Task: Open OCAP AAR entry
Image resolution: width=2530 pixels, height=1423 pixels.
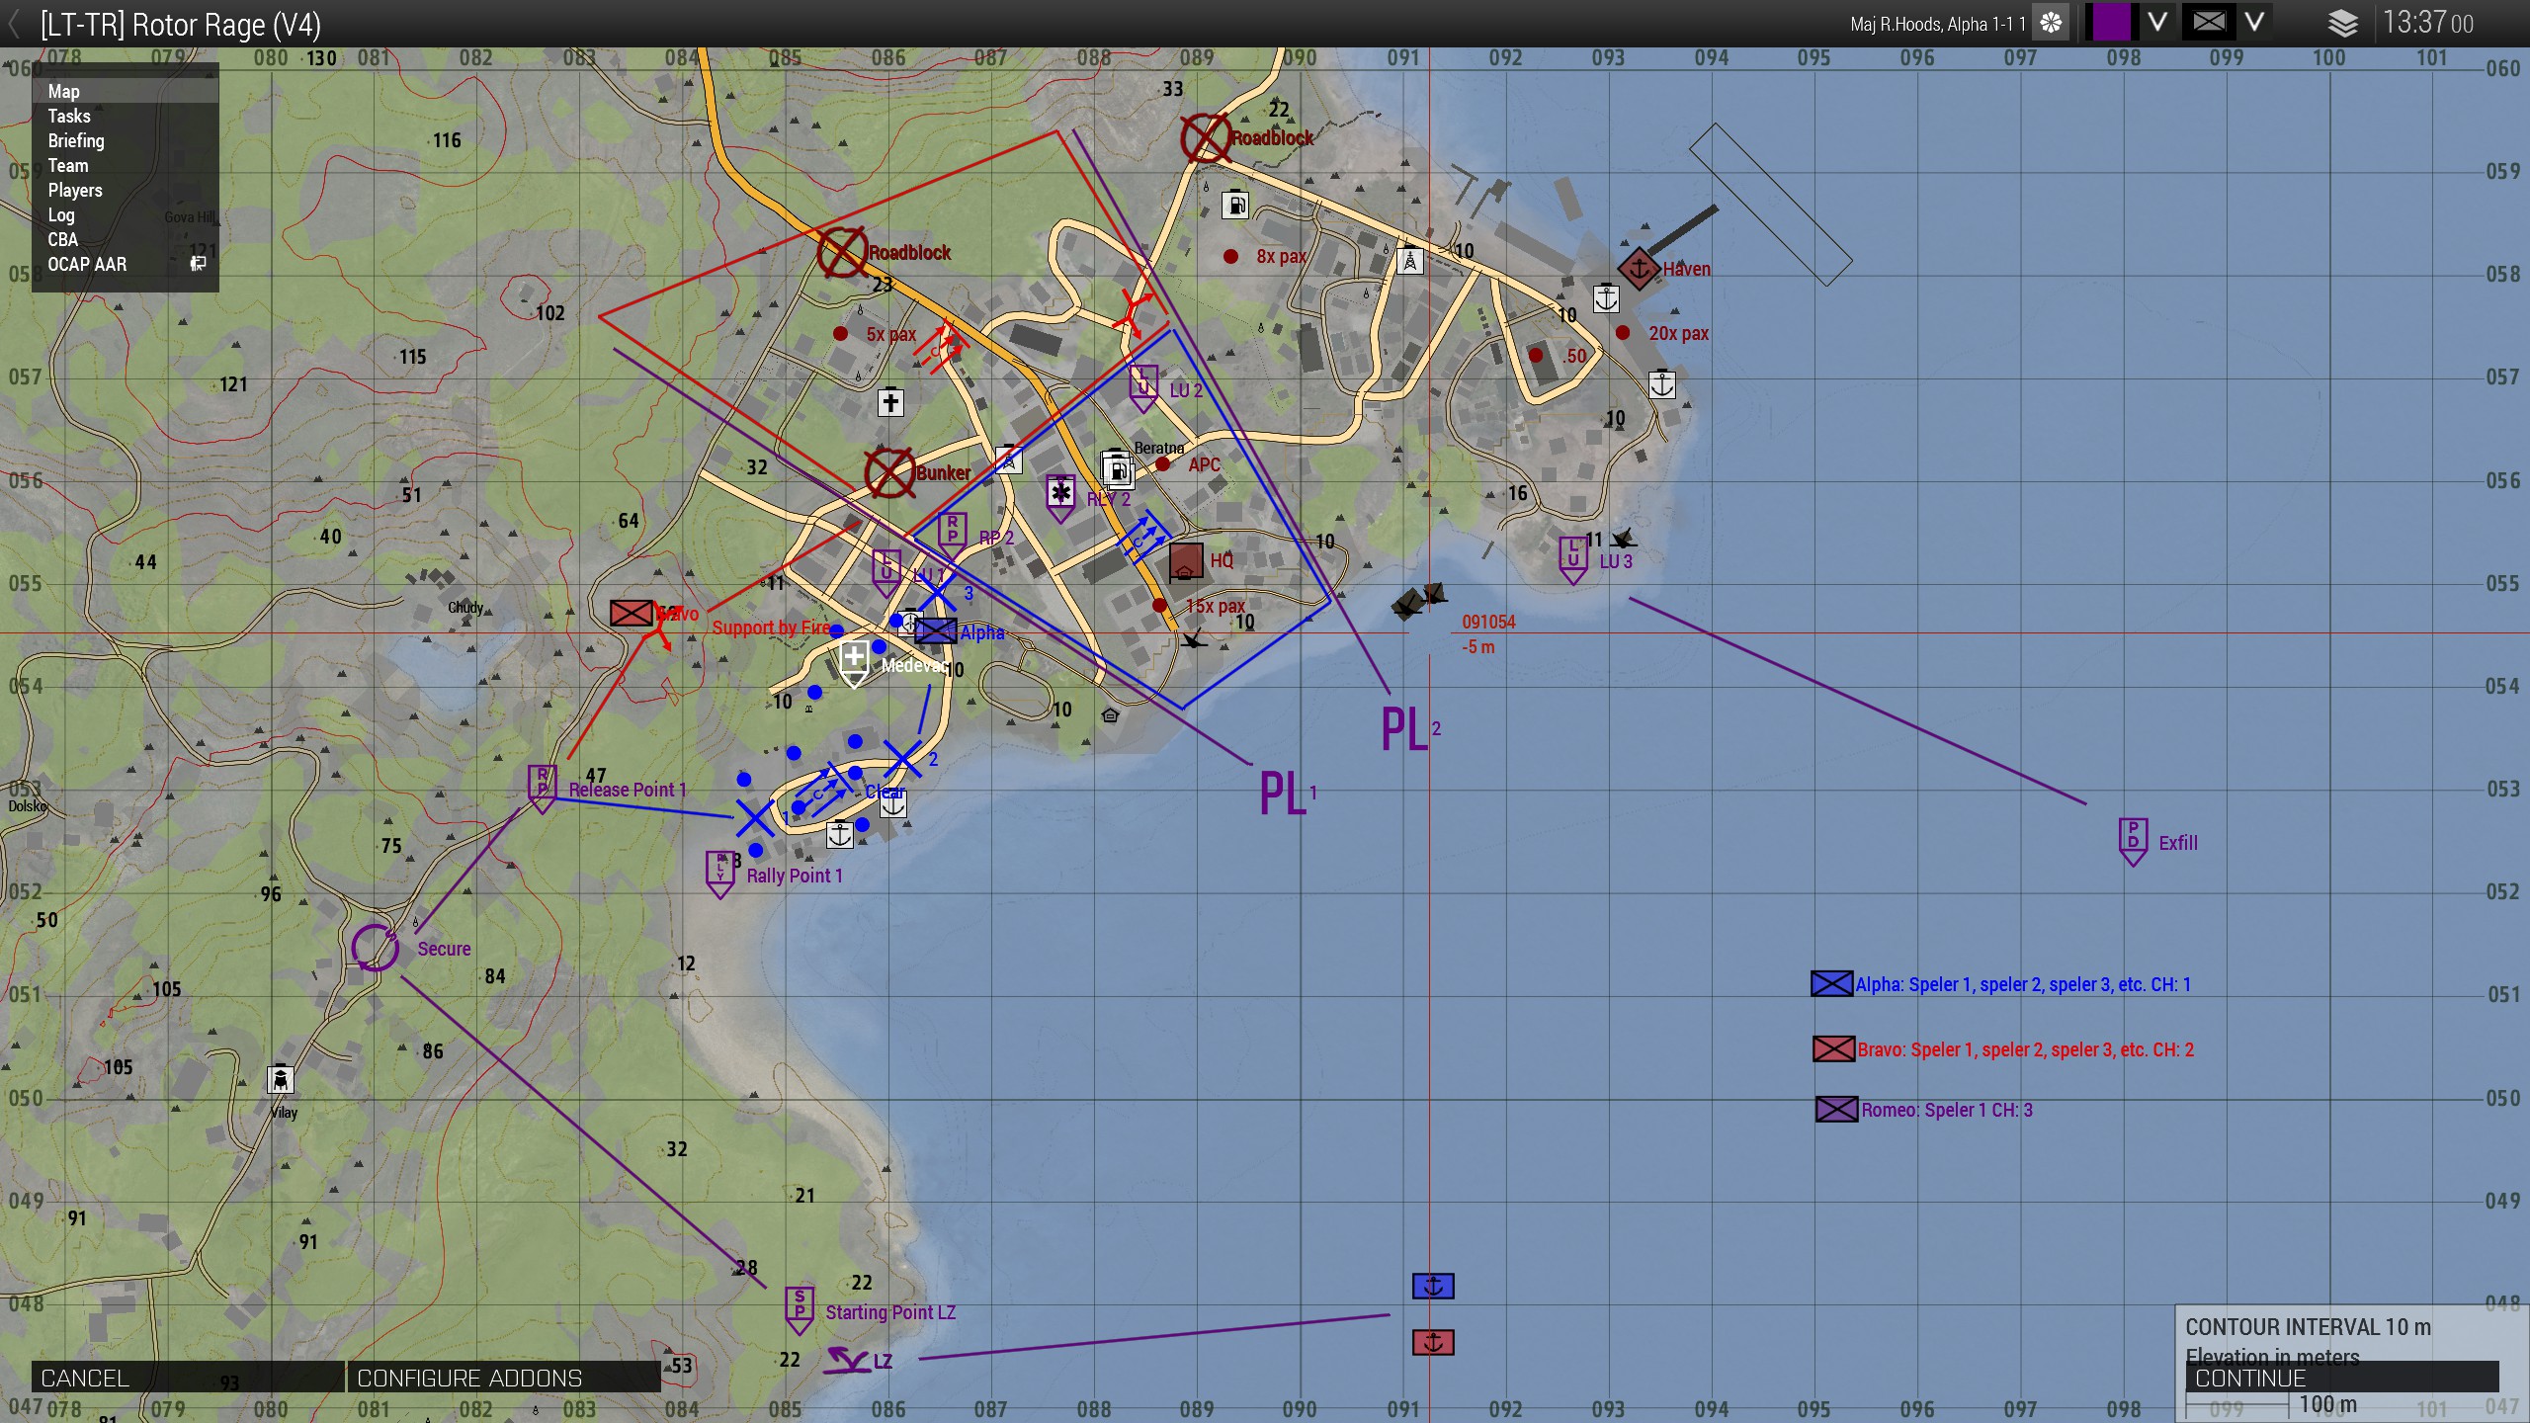Action: (87, 264)
